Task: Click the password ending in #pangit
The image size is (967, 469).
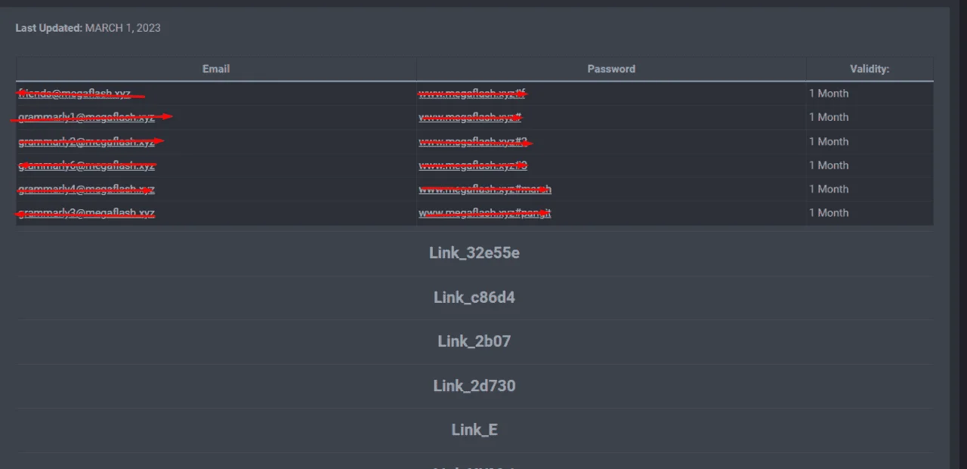Action: 485,213
